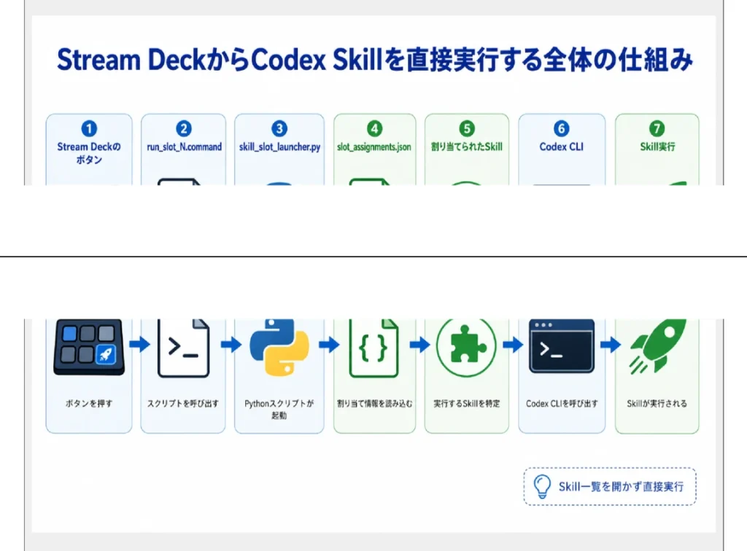
Task: Click the "実行するSkillを特定" caption
Action: (x=467, y=404)
